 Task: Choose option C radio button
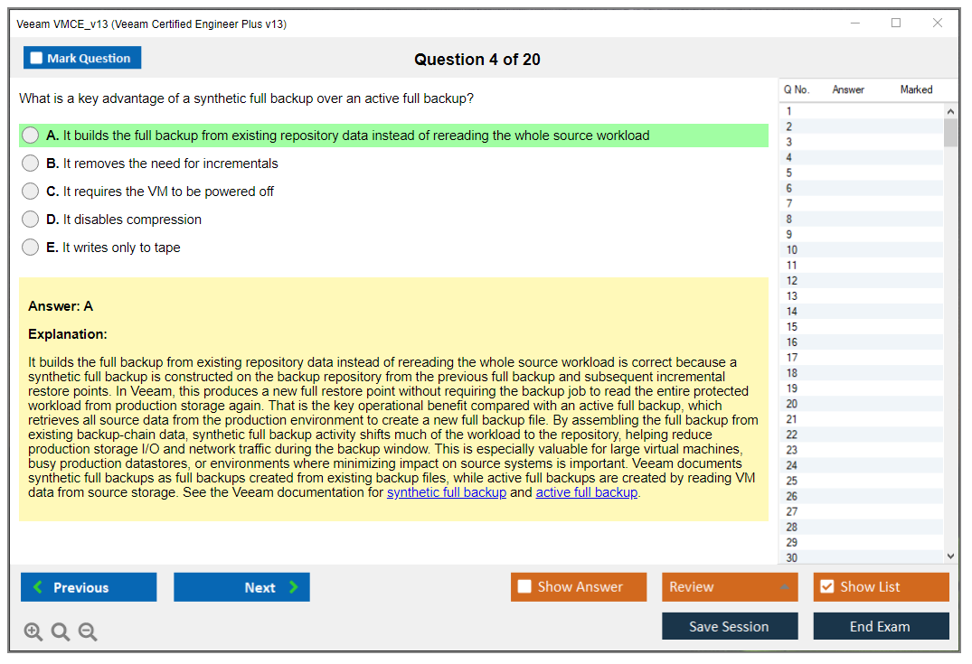point(31,191)
